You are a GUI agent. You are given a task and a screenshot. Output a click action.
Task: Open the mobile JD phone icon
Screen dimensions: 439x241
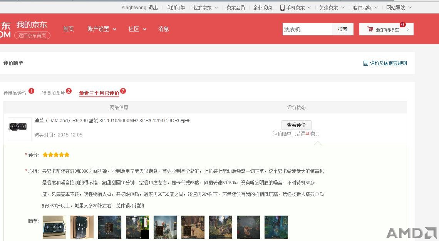pyautogui.click(x=282, y=8)
